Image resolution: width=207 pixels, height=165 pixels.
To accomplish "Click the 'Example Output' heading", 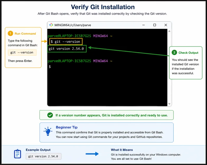I will (x=38, y=150).
